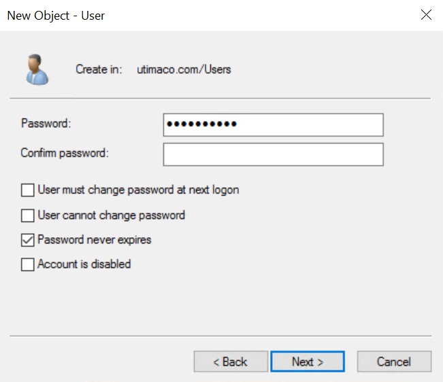The image size is (443, 382).
Task: Click the masked dots in the Password box
Action: click(201, 124)
